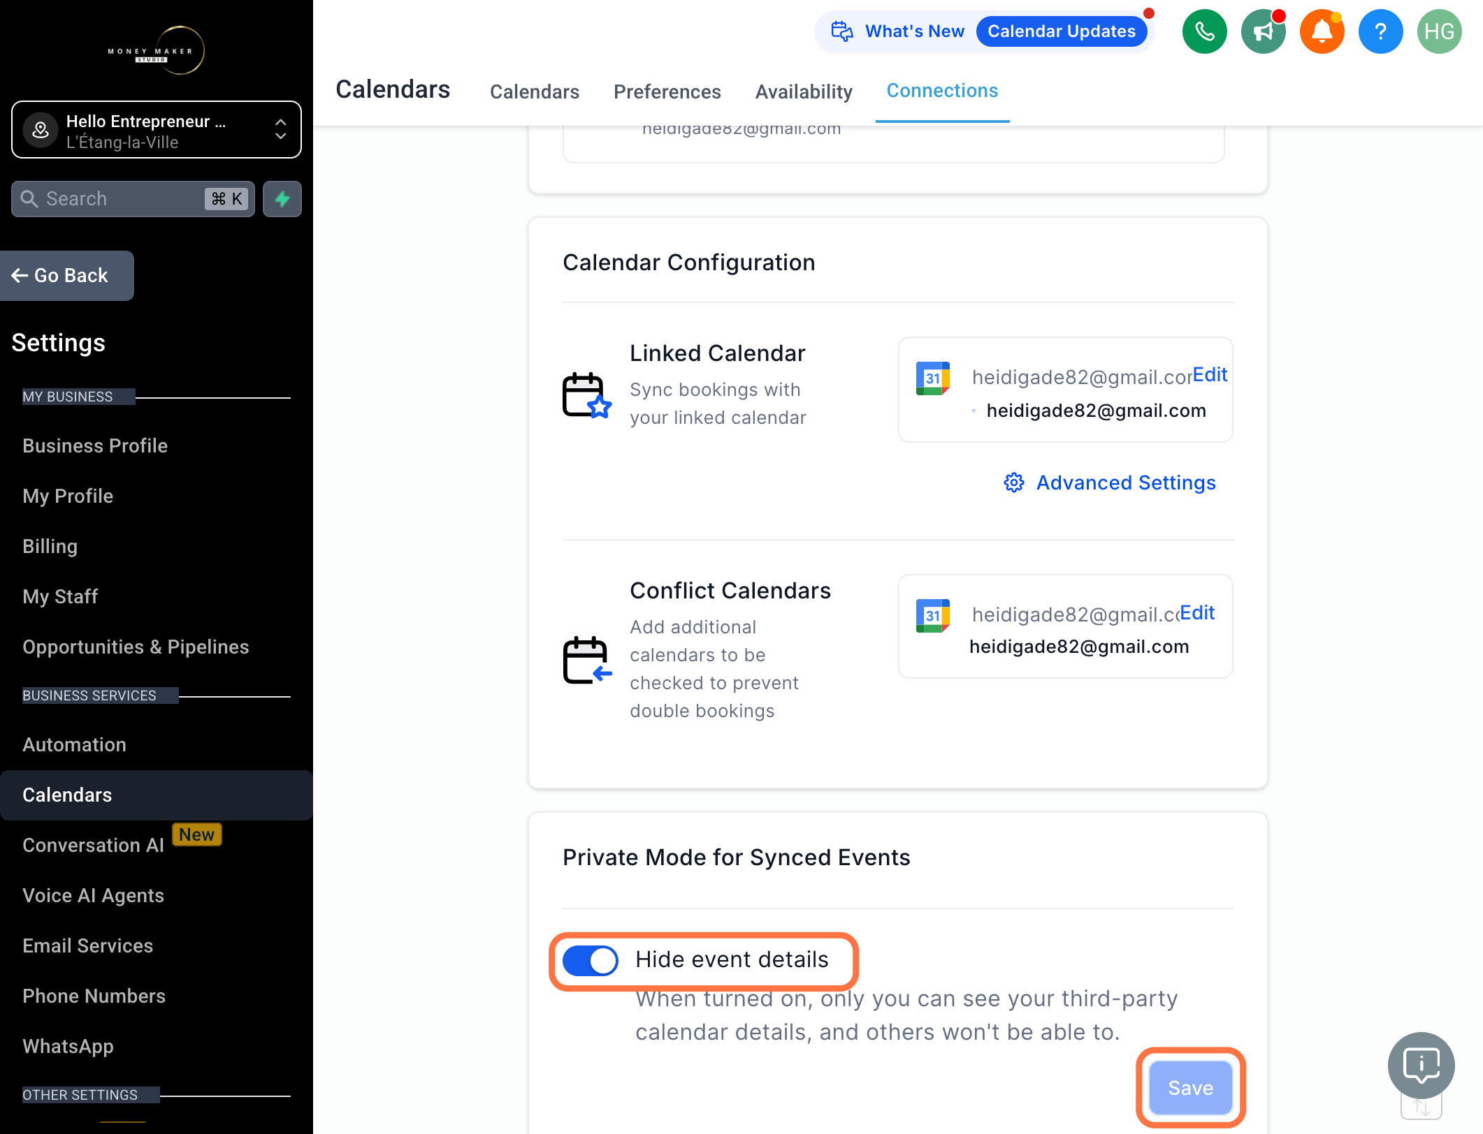Screen dimensions: 1483x1134
Task: Click the What's New label
Action: pyautogui.click(x=915, y=31)
